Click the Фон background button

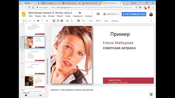[x=91, y=21]
